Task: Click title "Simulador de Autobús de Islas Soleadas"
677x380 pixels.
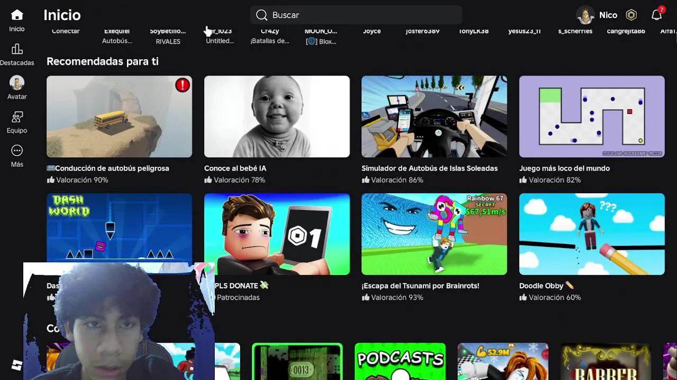Action: tap(429, 168)
